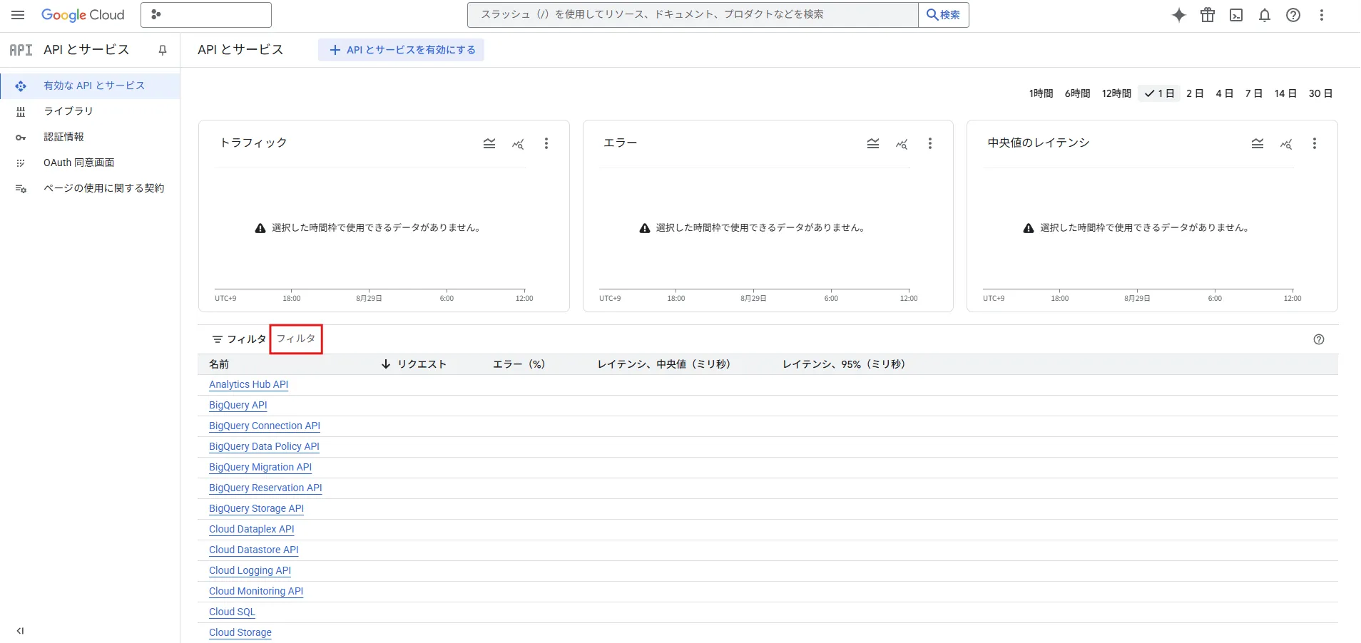Open the header more options kebab menu
This screenshot has height=643, width=1361.
(x=1322, y=15)
